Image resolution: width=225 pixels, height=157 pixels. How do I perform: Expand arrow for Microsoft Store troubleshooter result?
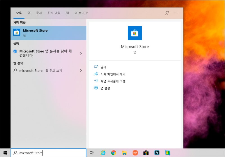pyautogui.click(x=81, y=53)
